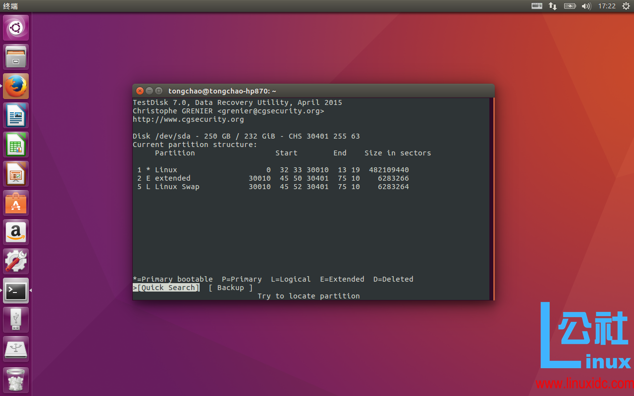Viewport: 634px width, 396px height.
Task: Open LibreOffice Impress presentation icon
Action: [x=16, y=174]
